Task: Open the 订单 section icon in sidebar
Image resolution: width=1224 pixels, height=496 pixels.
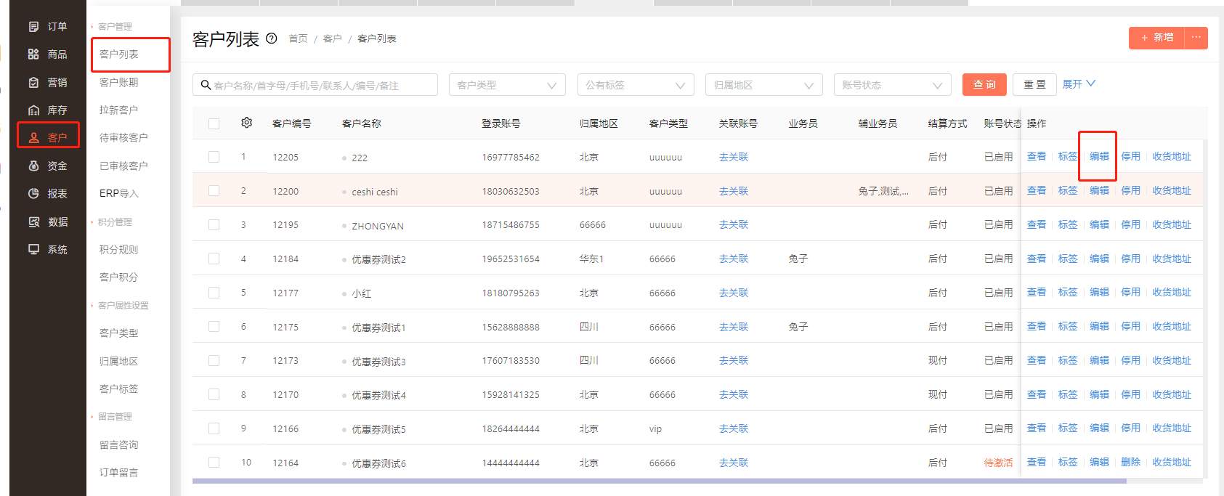Action: [33, 26]
